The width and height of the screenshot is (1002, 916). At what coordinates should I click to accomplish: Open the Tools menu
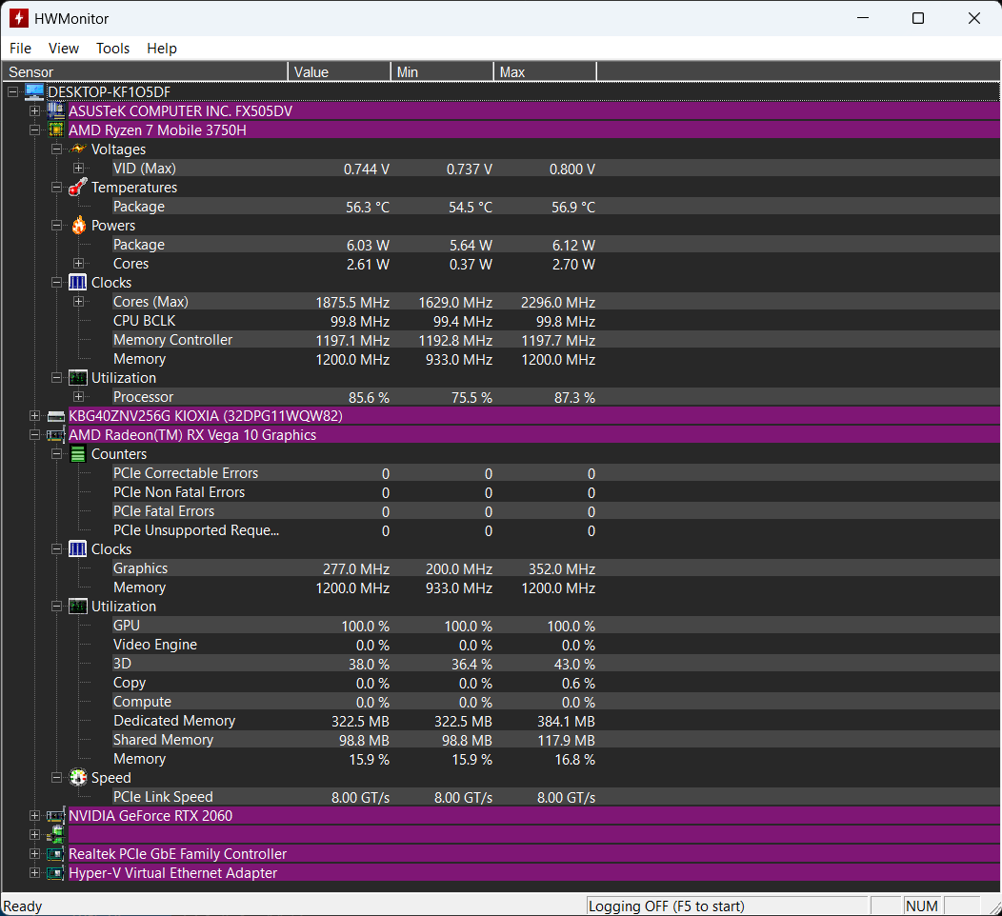[x=112, y=49]
